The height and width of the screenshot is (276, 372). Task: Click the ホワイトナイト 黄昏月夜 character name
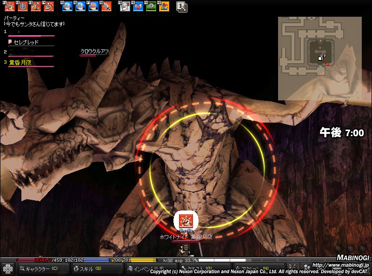[x=186, y=237]
